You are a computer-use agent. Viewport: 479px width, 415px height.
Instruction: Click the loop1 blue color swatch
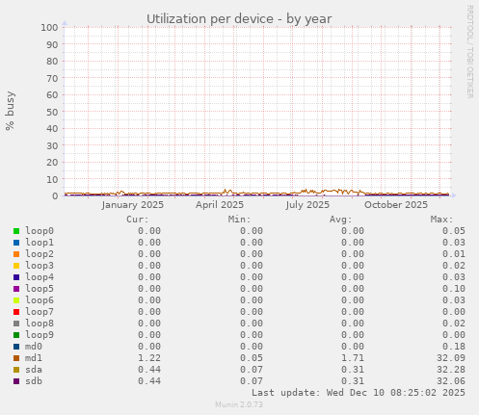[16, 243]
